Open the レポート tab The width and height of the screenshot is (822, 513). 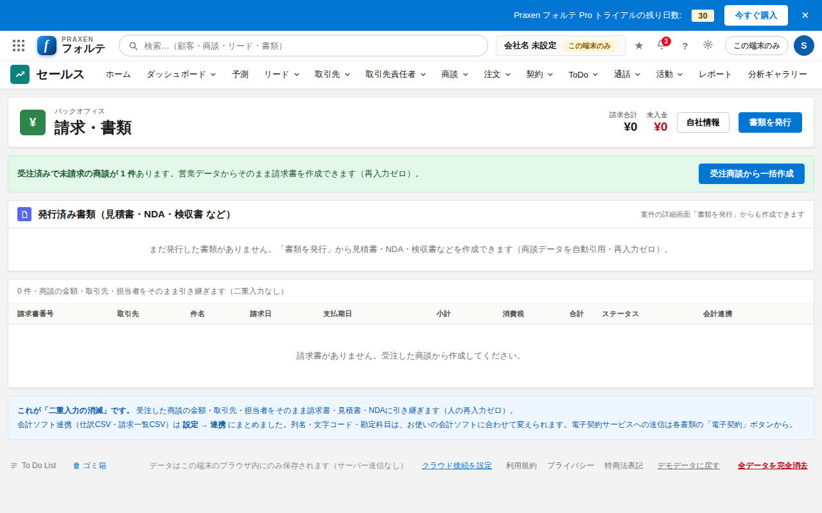point(715,74)
